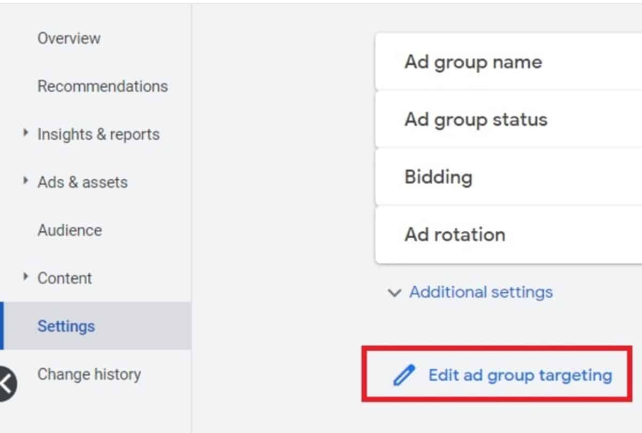Select the Audience sidebar item
Image resolution: width=642 pixels, height=433 pixels.
70,230
